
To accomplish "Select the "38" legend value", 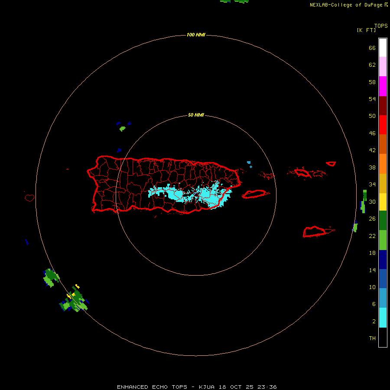I will (x=372, y=167).
